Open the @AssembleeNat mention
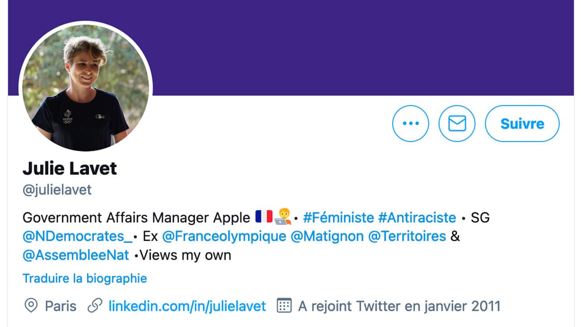 (x=76, y=255)
